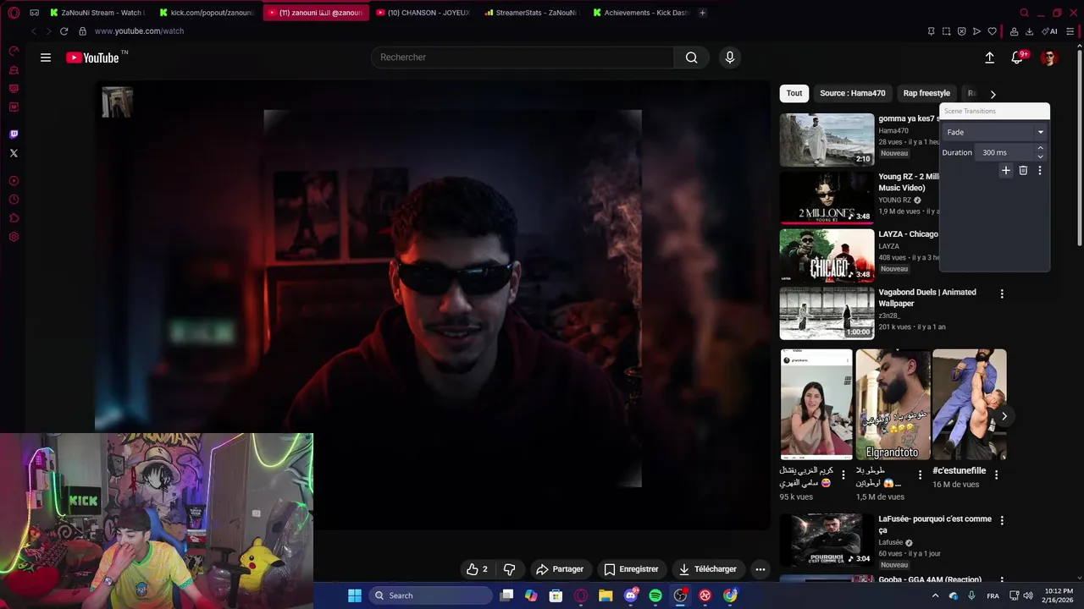Image resolution: width=1084 pixels, height=609 pixels.
Task: Click the Télécharger download button
Action: tap(710, 569)
